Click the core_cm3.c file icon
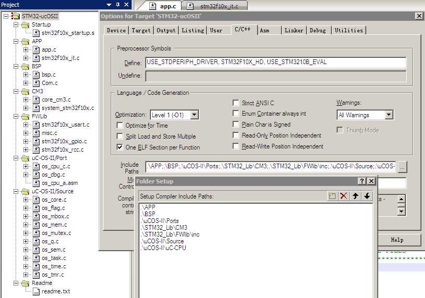 36,100
